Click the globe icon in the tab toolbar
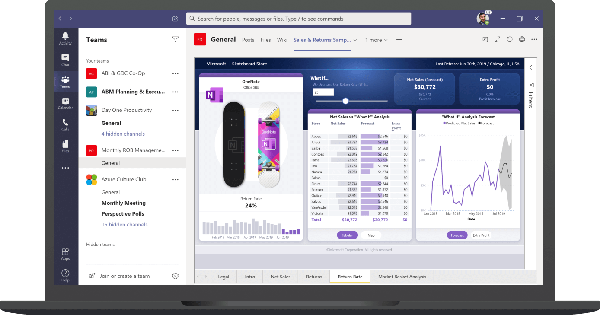The width and height of the screenshot is (600, 315). point(521,39)
